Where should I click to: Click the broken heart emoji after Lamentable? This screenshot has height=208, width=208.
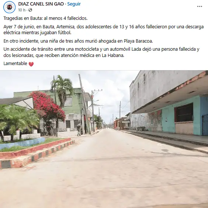click(x=31, y=64)
